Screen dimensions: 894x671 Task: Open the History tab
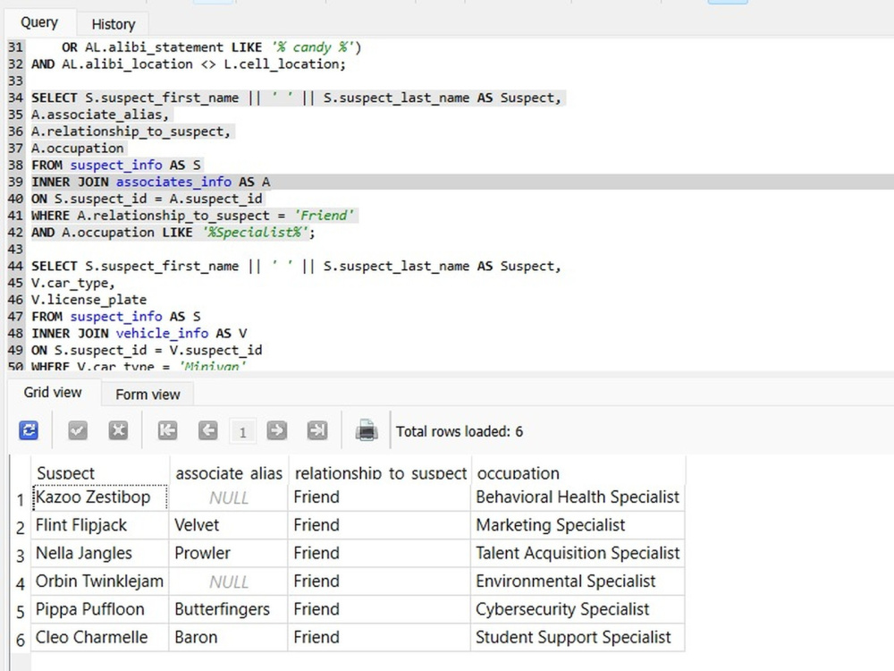coord(114,24)
